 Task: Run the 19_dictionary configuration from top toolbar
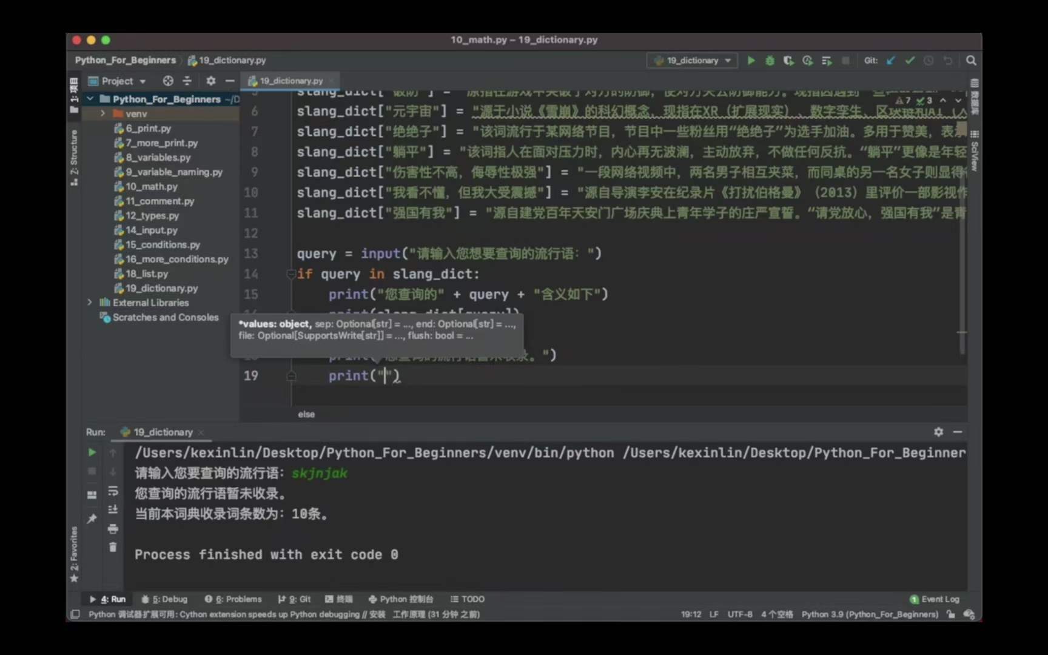pos(751,60)
